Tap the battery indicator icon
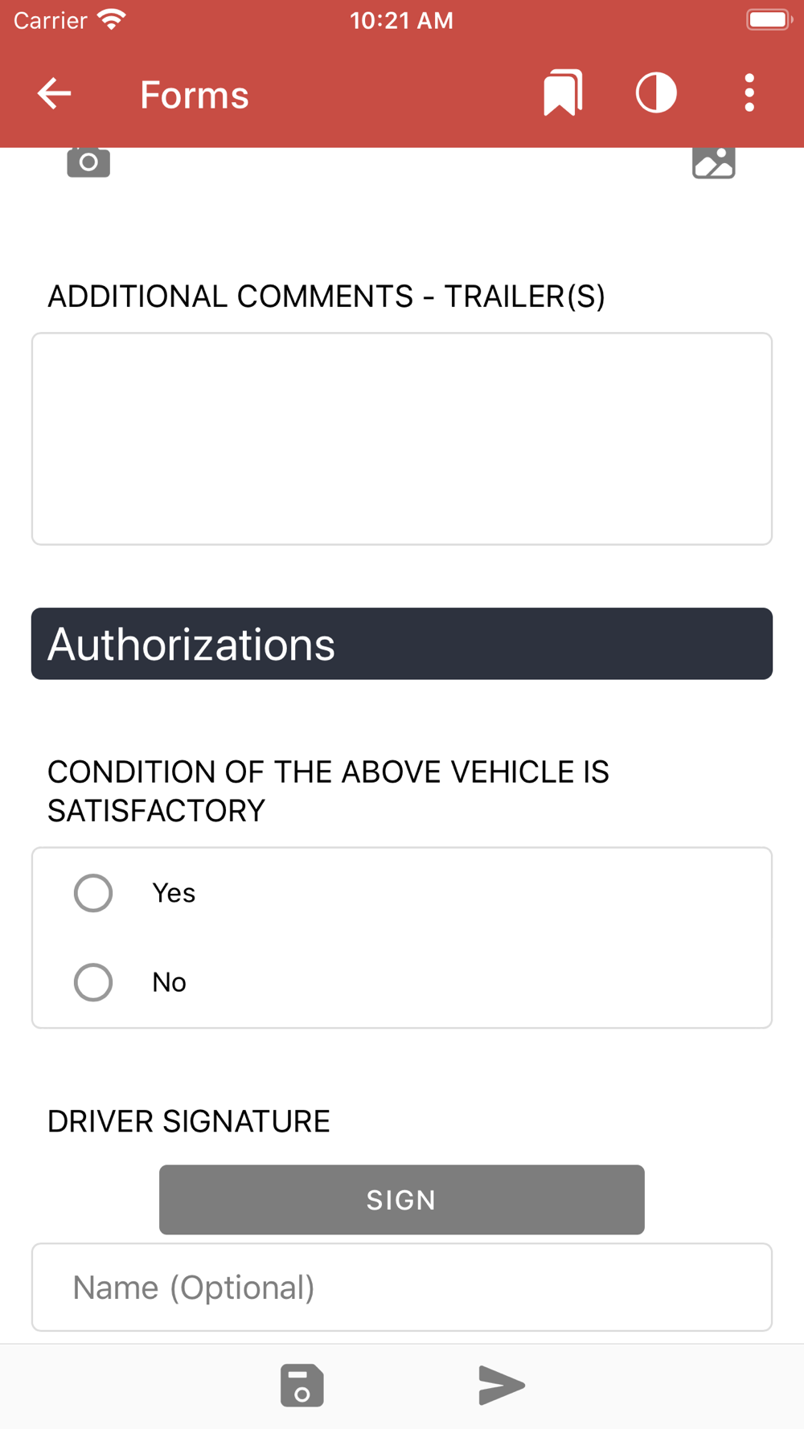 tap(769, 19)
